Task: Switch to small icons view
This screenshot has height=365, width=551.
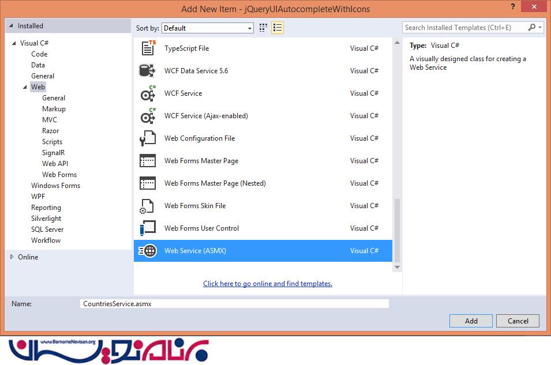Action: (264, 28)
